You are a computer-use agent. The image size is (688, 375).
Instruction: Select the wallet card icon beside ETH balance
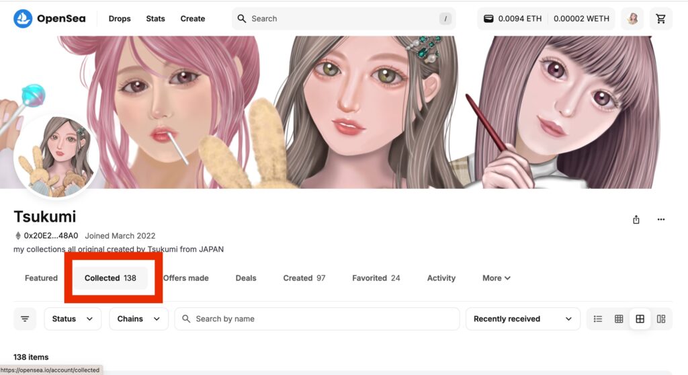pos(488,18)
